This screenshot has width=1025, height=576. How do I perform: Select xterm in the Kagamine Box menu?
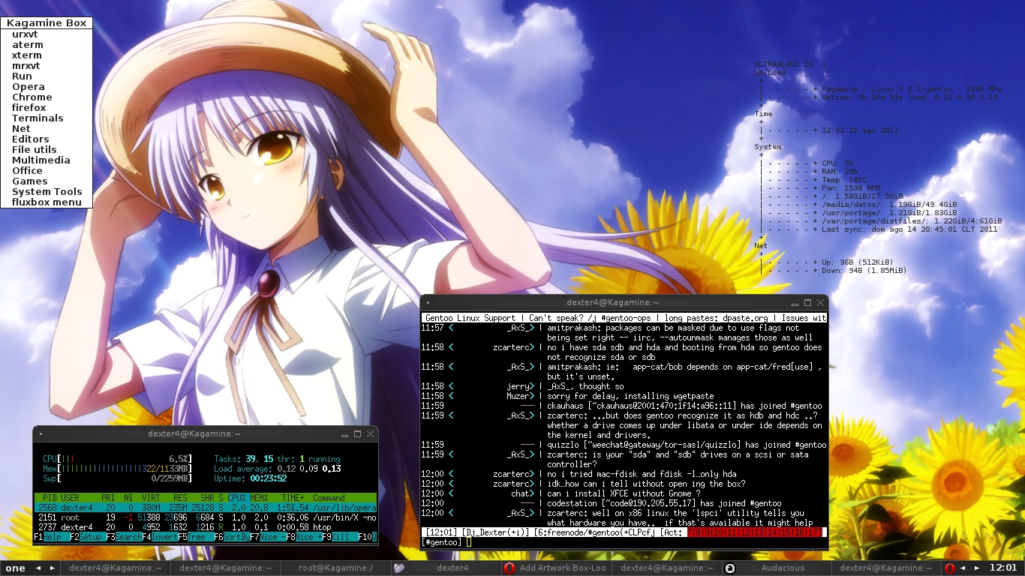pyautogui.click(x=47, y=55)
